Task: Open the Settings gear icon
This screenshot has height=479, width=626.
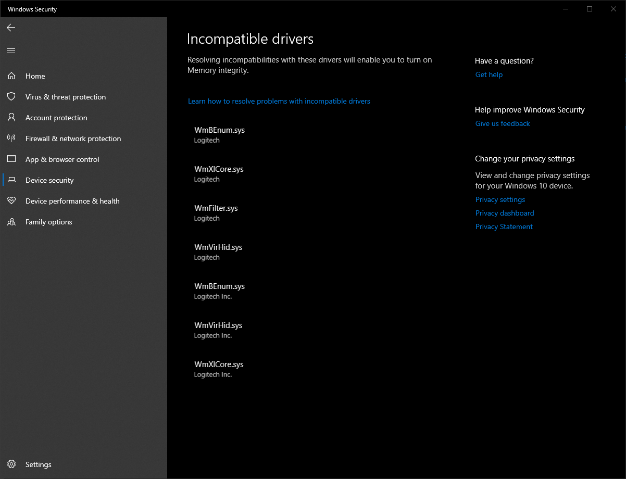Action: [11, 464]
